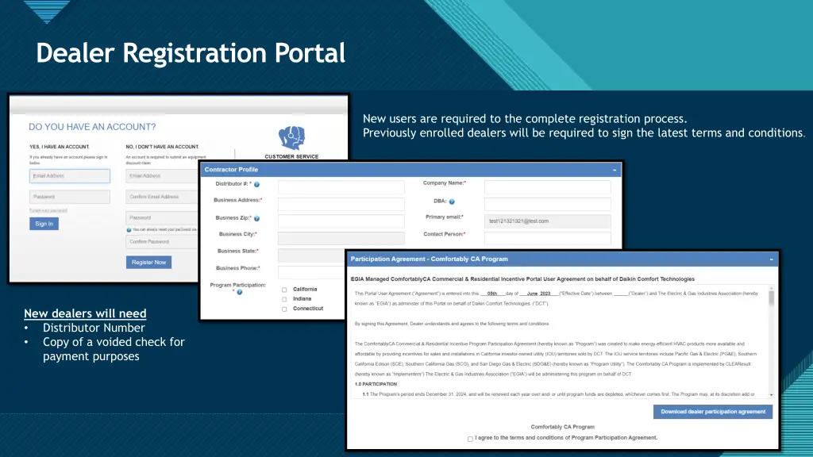Click the '1.0 PARTICIPATION' section heading

pyautogui.click(x=376, y=385)
